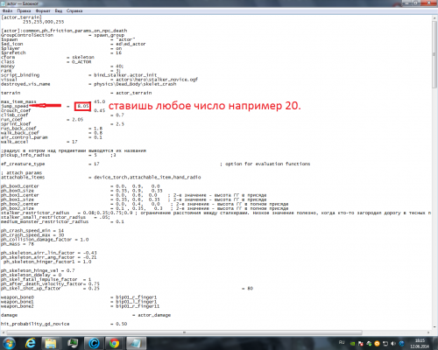Click the ph_box2_size line
This screenshot has height=350, width=438.
click(145, 208)
